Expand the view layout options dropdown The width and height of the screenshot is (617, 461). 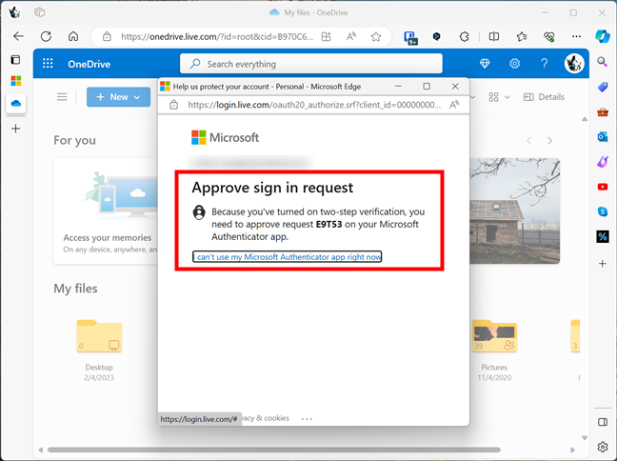[499, 97]
